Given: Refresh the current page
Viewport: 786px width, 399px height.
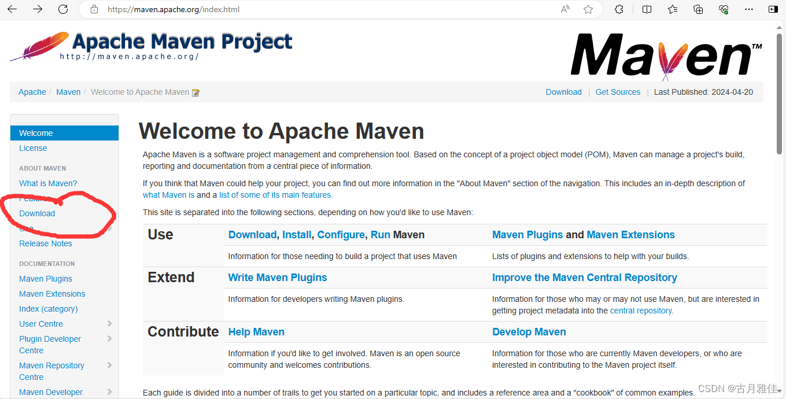Looking at the screenshot, I should pos(63,9).
